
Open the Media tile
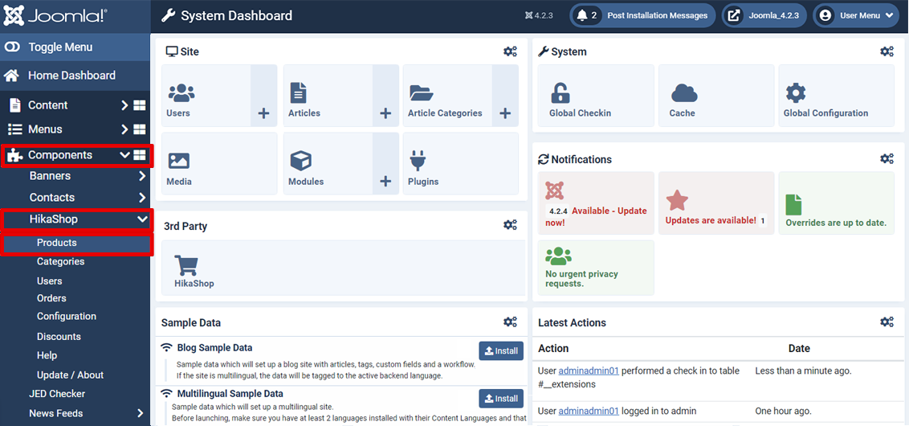tap(219, 164)
